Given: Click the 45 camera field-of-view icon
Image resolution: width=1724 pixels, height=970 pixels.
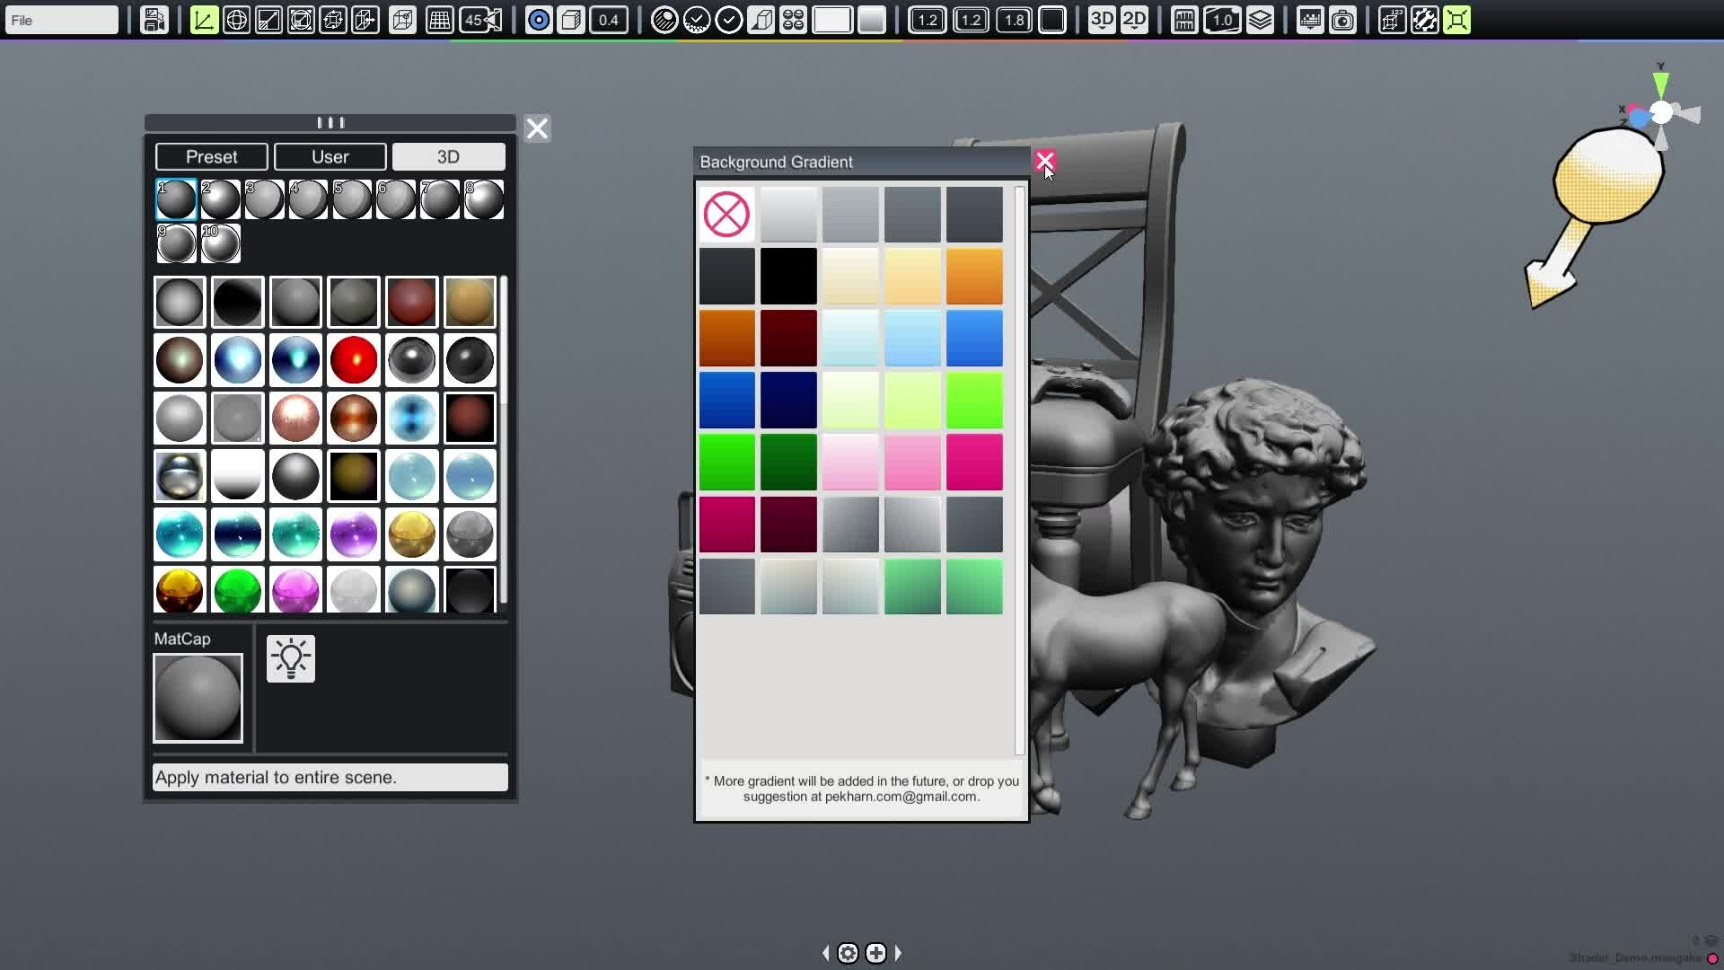Looking at the screenshot, I should 481,20.
